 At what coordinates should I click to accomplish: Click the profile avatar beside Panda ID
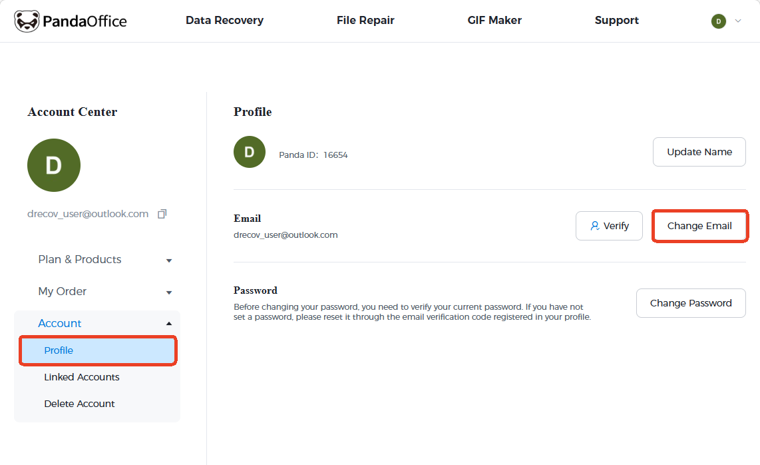[x=250, y=152]
